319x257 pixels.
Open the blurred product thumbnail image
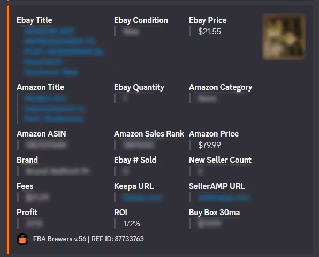284,36
